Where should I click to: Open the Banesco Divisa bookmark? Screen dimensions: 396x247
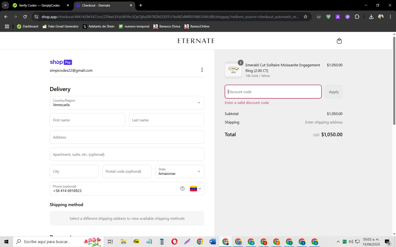(x=167, y=26)
